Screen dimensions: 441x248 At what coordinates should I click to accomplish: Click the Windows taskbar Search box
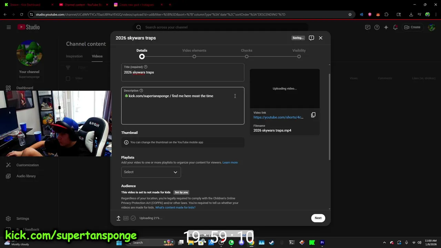[x=151, y=242]
